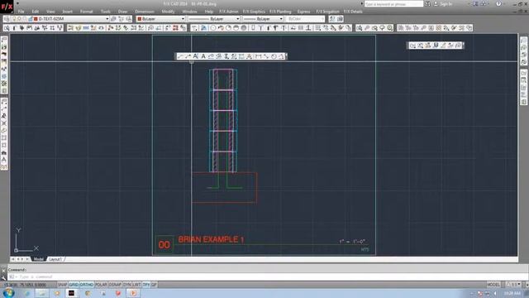Click the Layer Properties Manager icon

tap(7, 19)
